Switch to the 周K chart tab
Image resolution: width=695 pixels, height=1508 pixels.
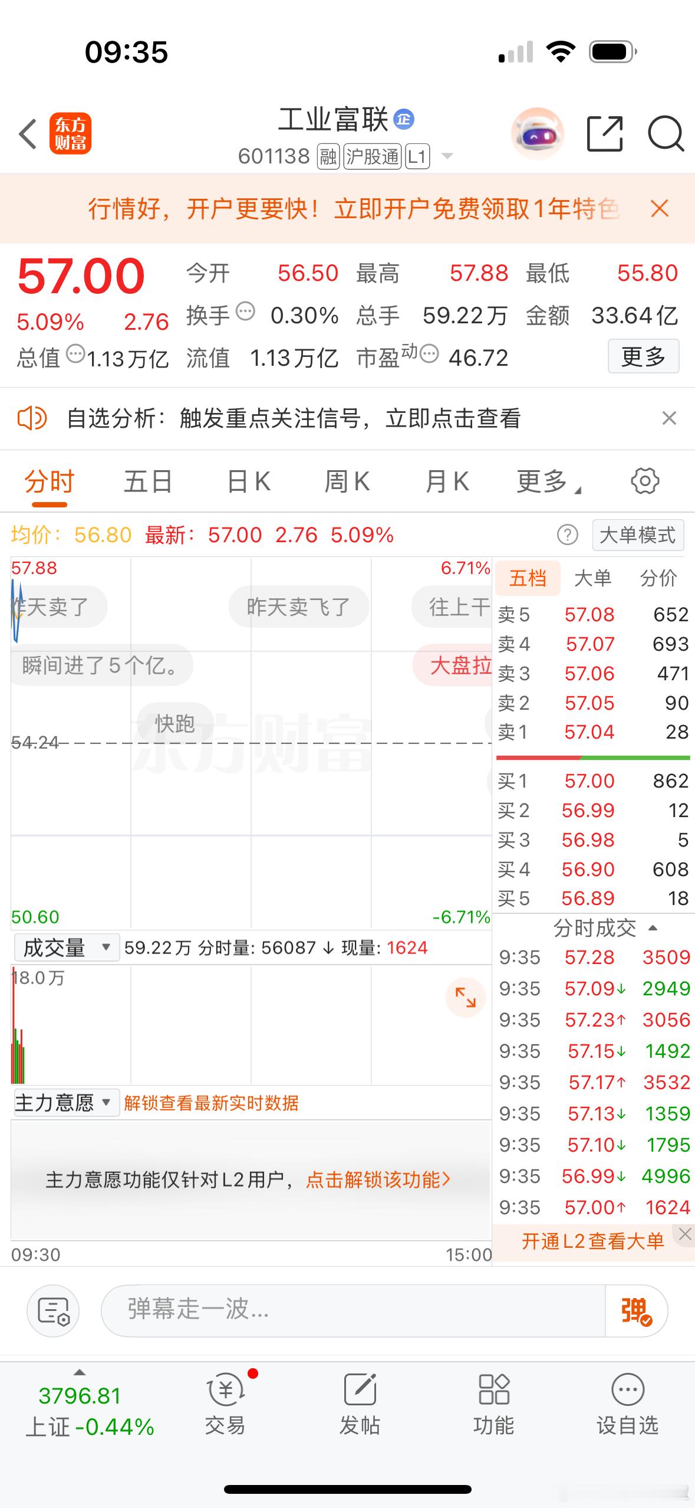coord(347,482)
